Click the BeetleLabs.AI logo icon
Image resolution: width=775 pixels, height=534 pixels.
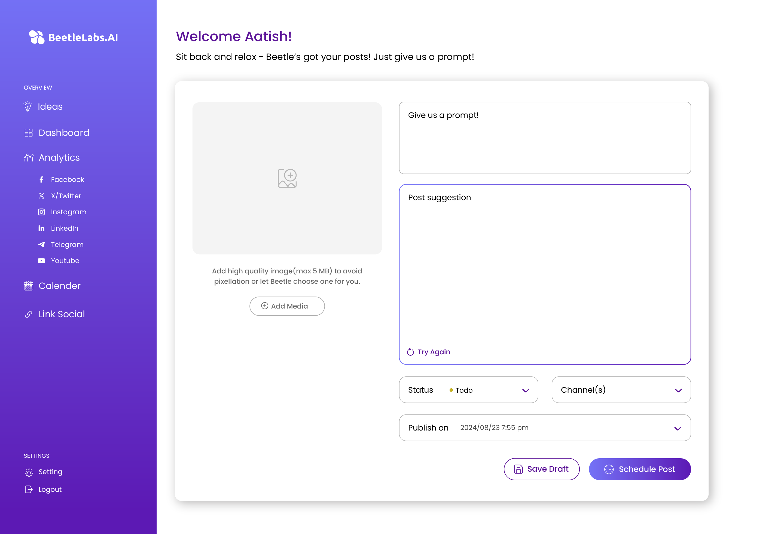point(36,37)
